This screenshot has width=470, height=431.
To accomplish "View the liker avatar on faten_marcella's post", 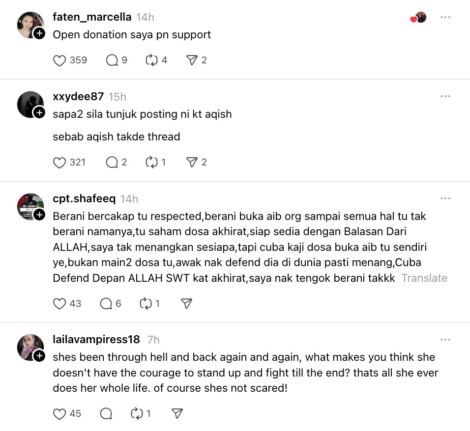I will [420, 18].
